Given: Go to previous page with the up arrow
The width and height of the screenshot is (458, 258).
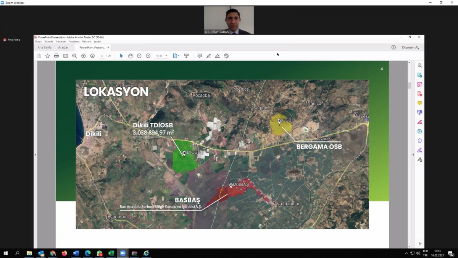Looking at the screenshot, I should (x=84, y=56).
